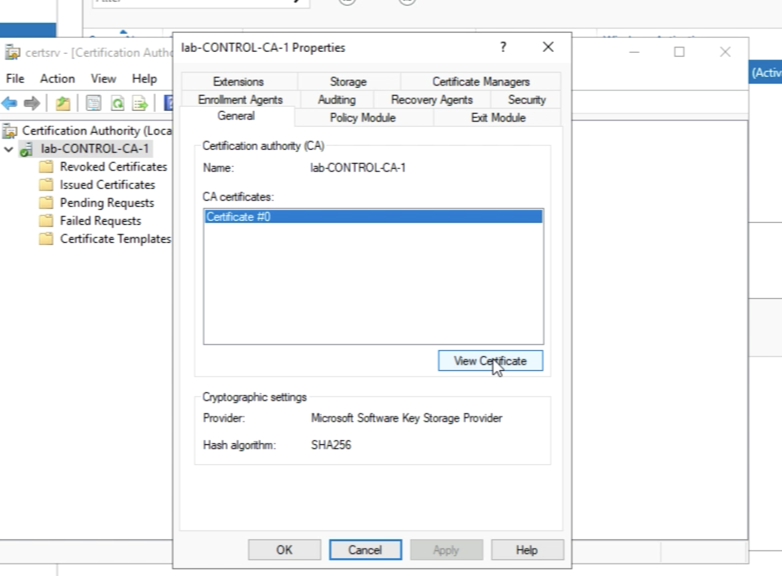Click the dialog's question mark help icon

click(x=503, y=47)
